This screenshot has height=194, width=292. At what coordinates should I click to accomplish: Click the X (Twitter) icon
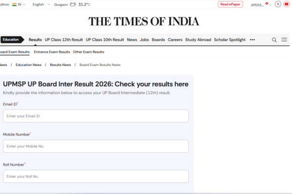point(278,4)
